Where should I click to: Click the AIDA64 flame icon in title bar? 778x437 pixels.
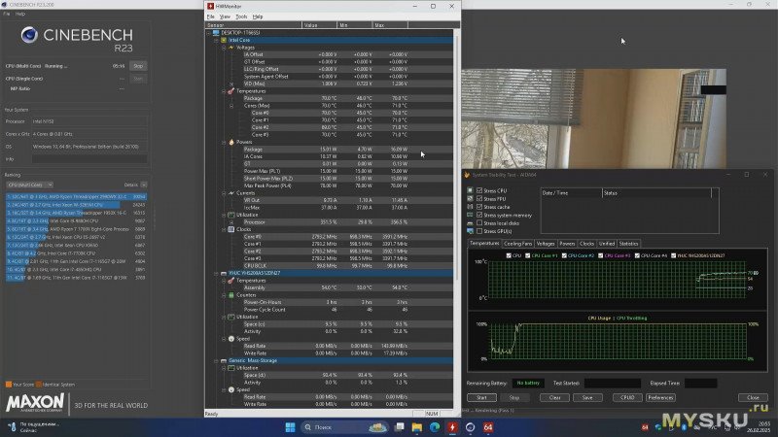tap(467, 175)
